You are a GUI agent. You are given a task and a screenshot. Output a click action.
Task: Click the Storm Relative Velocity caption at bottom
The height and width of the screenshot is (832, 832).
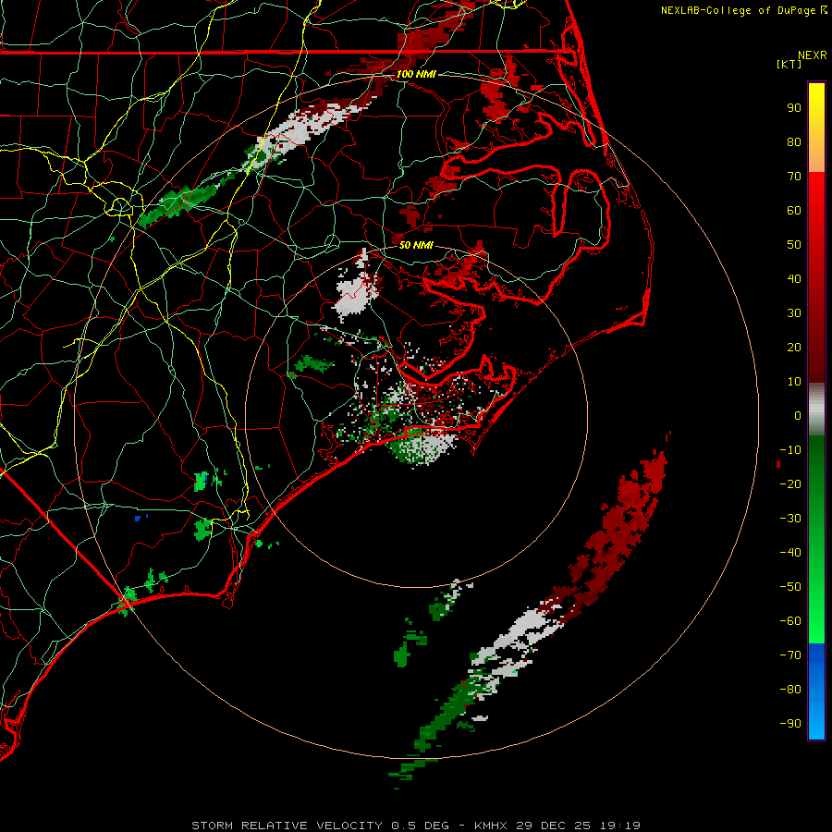point(416,826)
